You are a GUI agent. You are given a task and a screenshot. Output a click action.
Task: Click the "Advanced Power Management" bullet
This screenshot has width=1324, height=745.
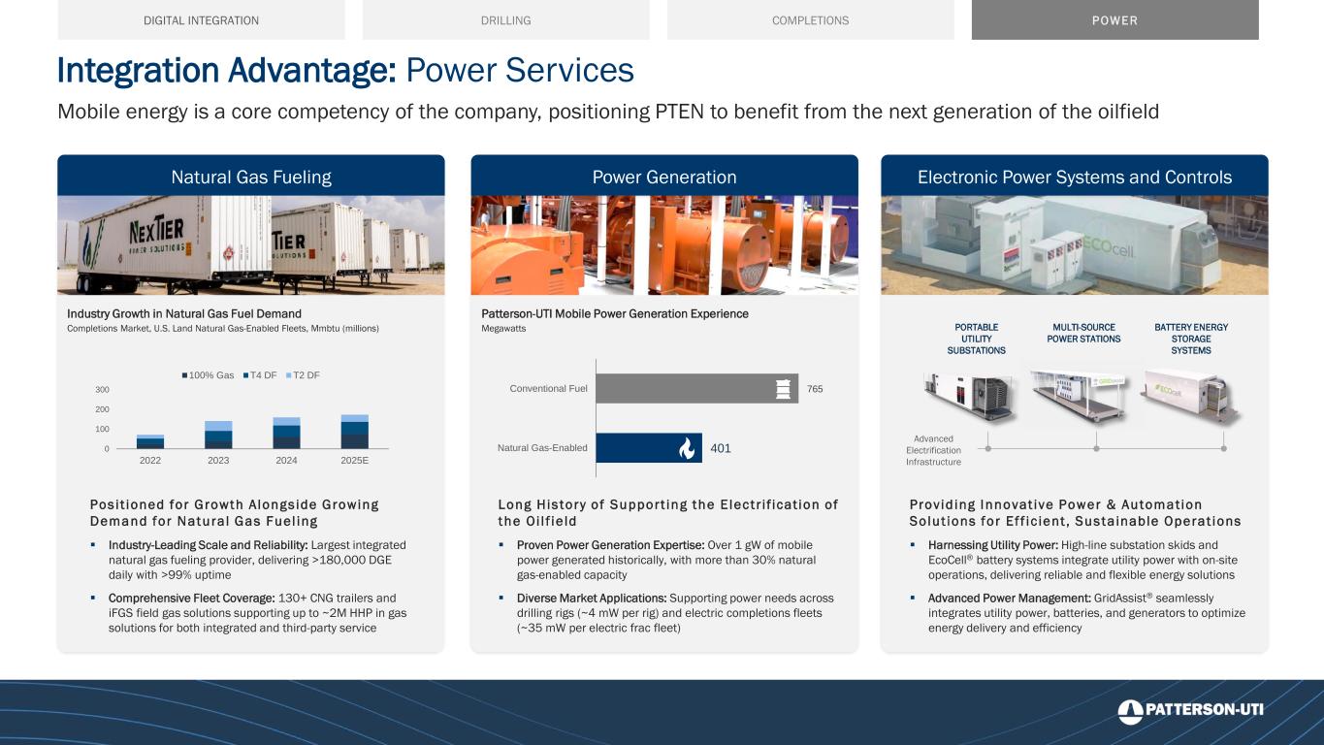click(1086, 613)
